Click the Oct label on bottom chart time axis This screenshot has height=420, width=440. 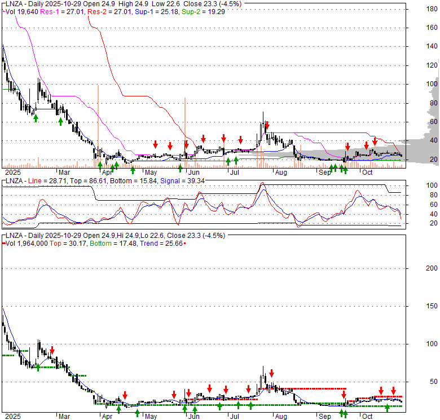pyautogui.click(x=367, y=417)
